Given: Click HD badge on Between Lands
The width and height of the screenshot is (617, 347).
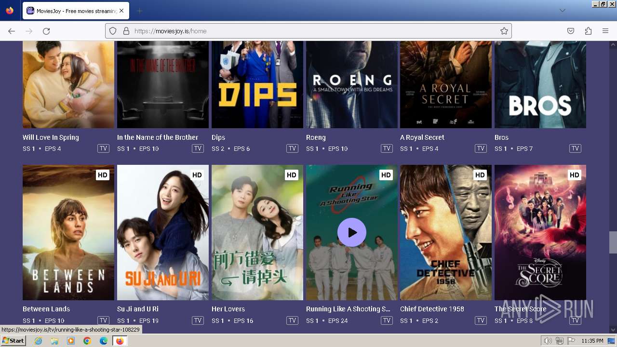Looking at the screenshot, I should pos(103,175).
